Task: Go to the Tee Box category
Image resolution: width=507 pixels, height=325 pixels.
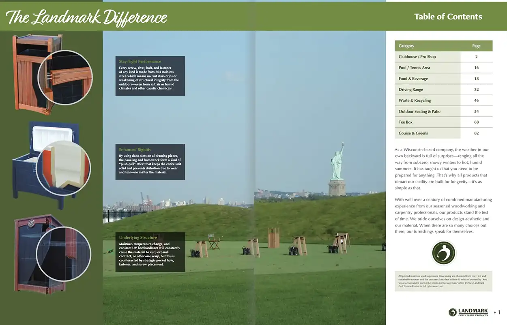Action: 405,122
